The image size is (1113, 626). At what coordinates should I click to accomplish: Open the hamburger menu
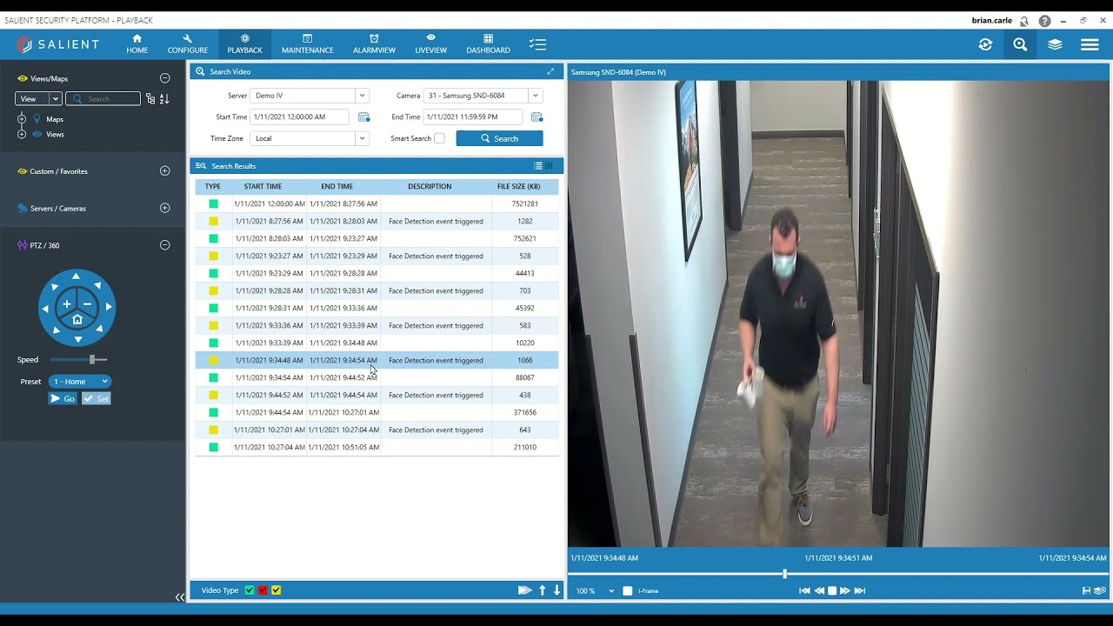1090,44
